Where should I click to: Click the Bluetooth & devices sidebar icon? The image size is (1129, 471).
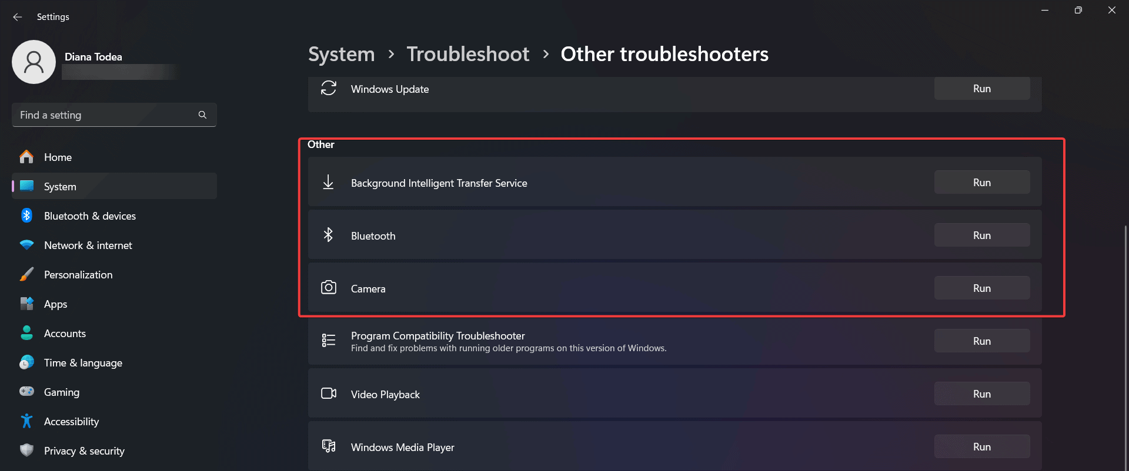(26, 216)
